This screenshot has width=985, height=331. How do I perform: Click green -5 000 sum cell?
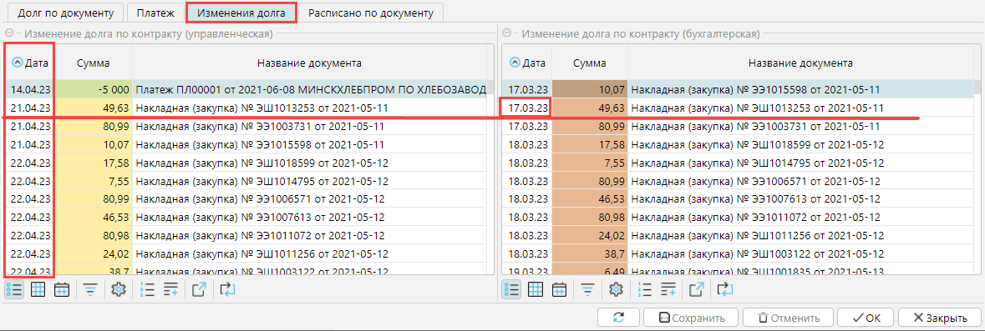tap(94, 90)
